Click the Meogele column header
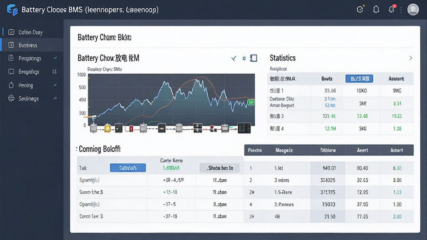Image resolution: width=427 pixels, height=240 pixels. click(284, 150)
